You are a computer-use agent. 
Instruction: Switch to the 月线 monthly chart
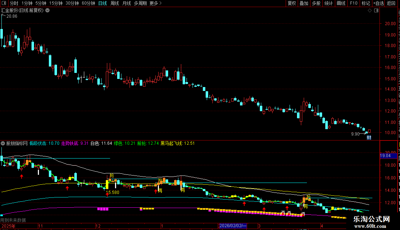[x=126, y=3]
